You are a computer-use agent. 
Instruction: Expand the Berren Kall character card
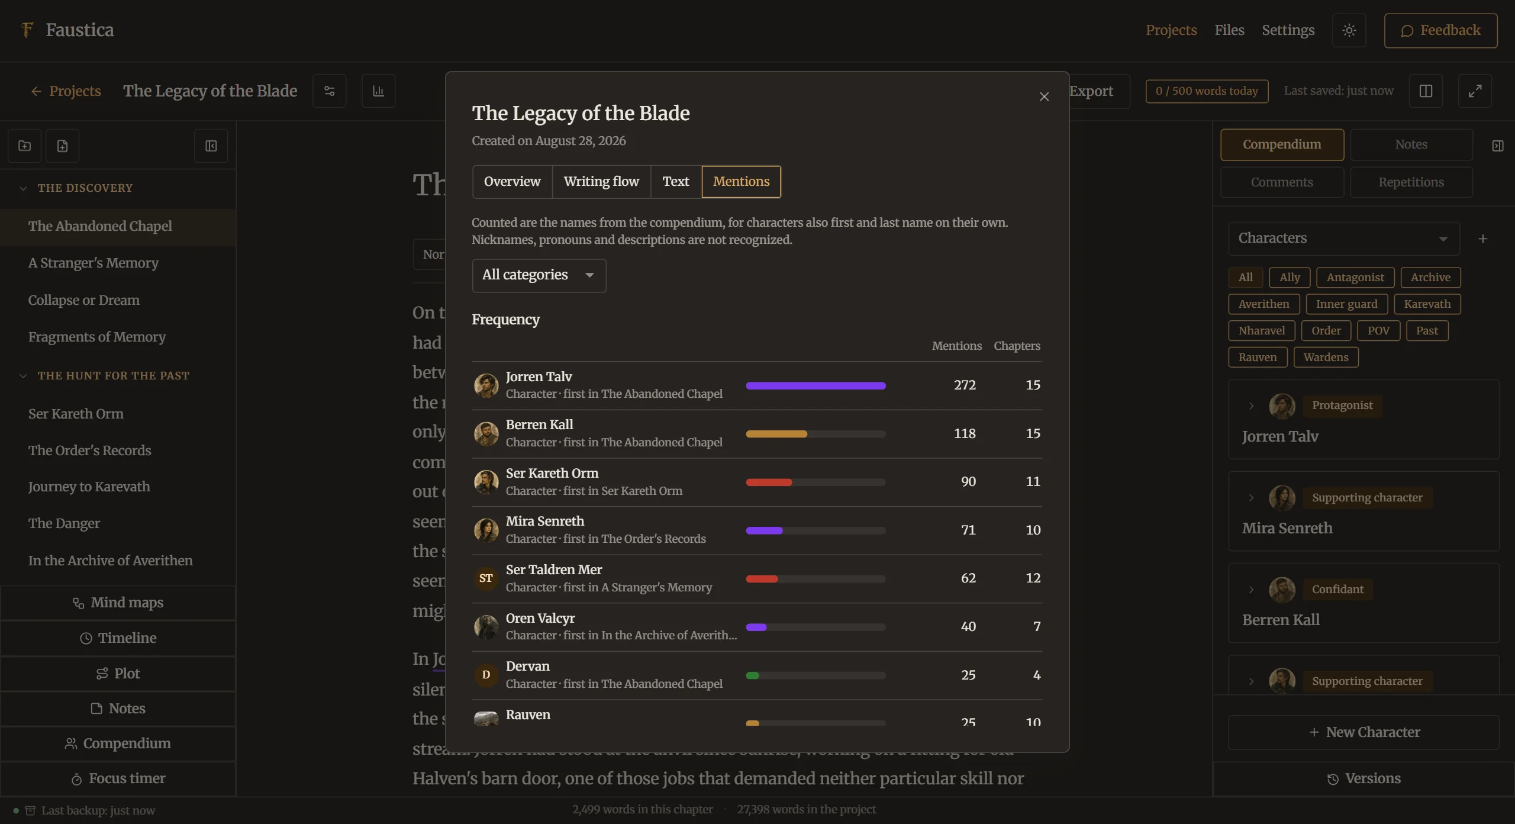point(1251,590)
